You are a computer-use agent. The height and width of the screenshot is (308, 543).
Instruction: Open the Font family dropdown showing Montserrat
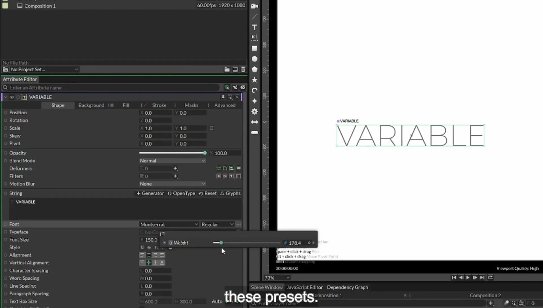(x=169, y=224)
